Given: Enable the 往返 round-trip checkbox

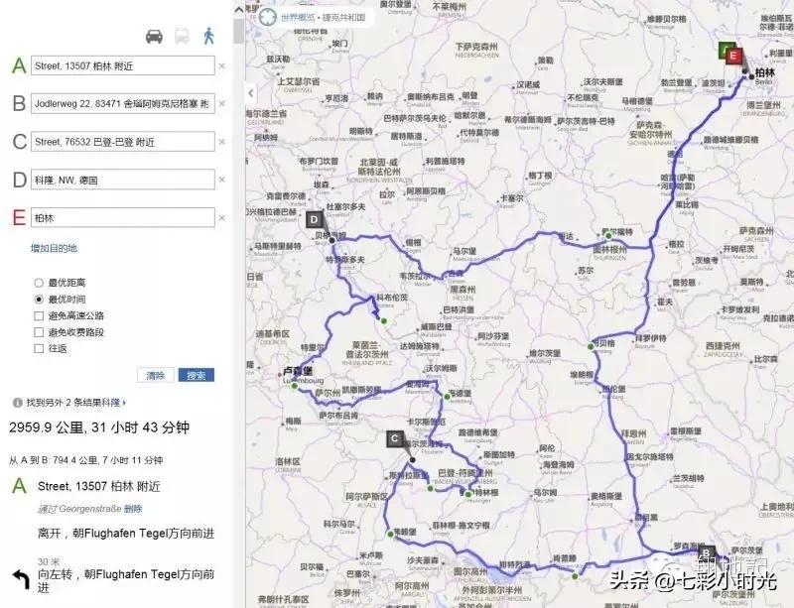Looking at the screenshot, I should [x=39, y=348].
